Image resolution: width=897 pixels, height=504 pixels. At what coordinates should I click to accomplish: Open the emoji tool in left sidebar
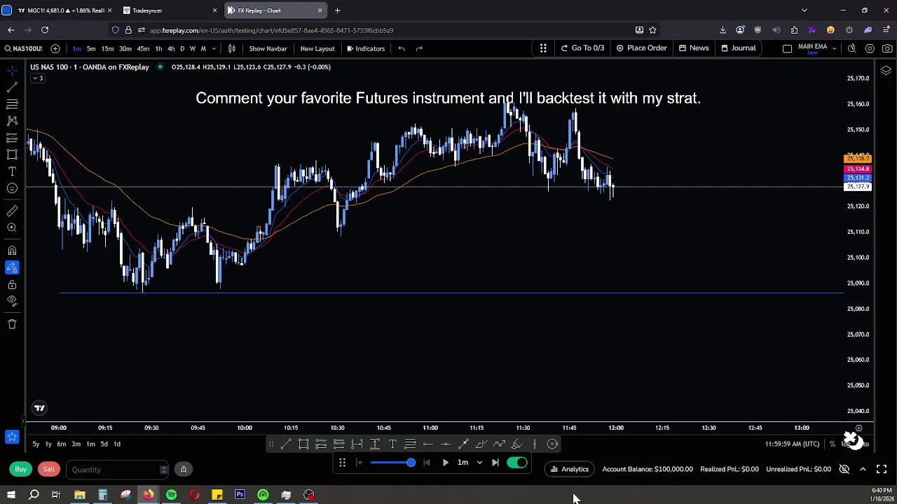click(12, 188)
